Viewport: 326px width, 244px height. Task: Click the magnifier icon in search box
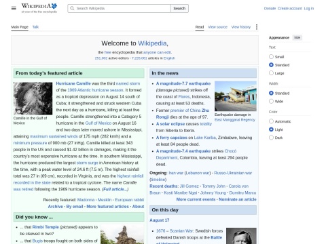[72, 8]
